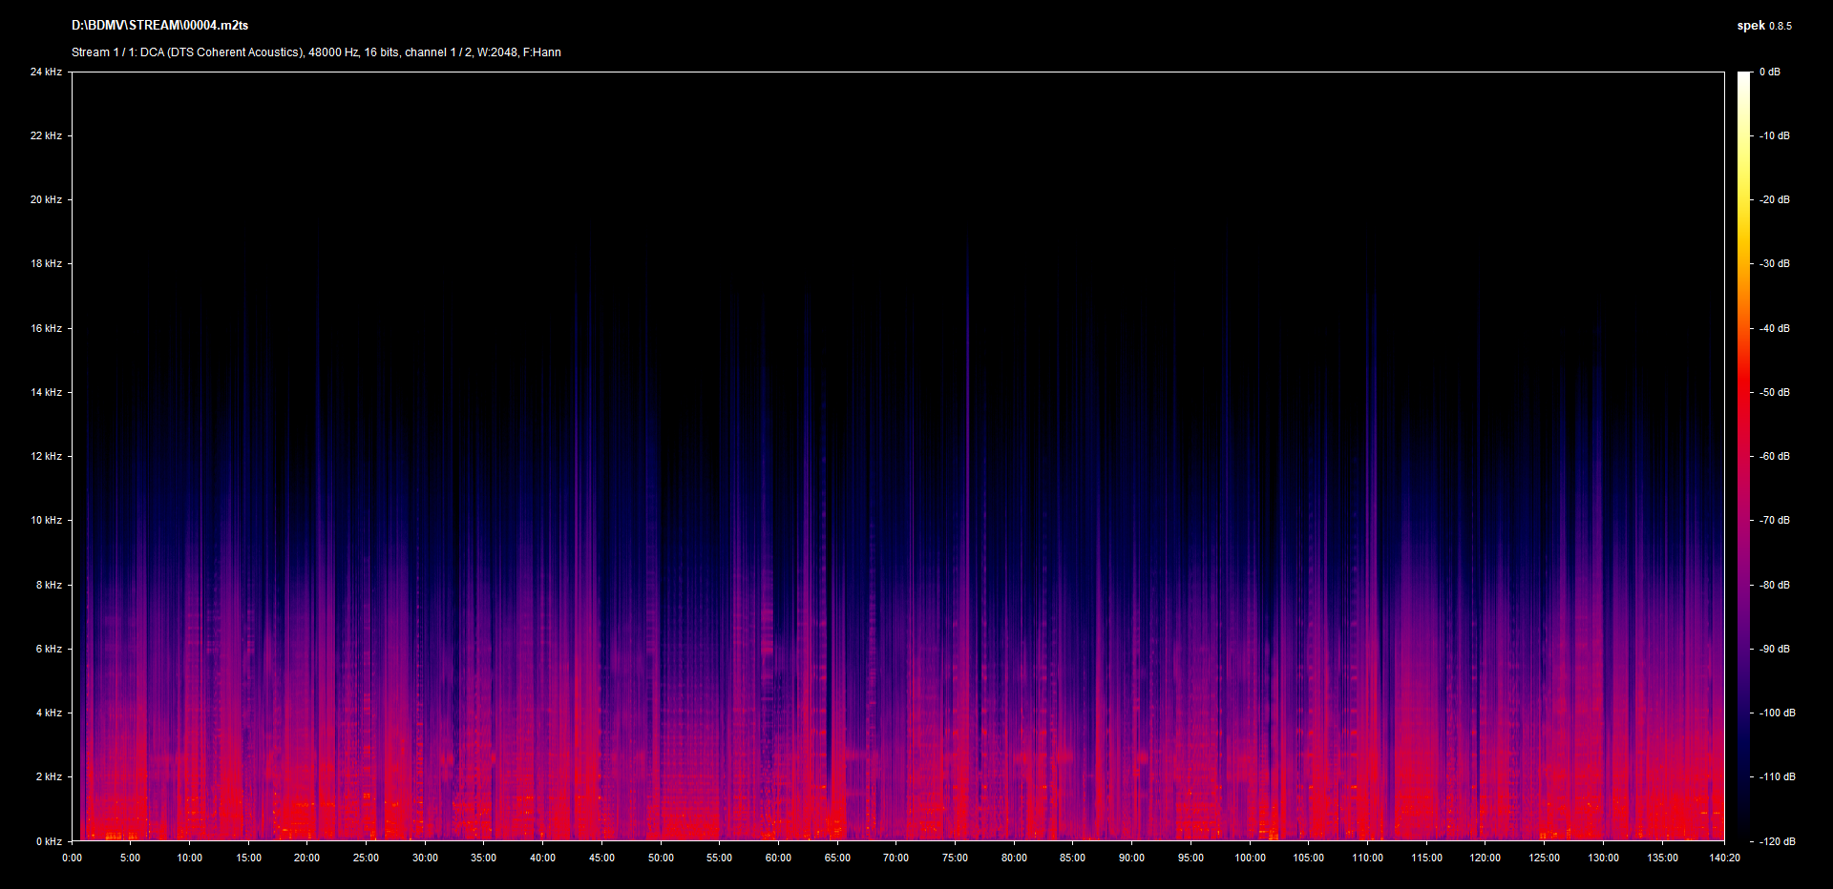Viewport: 1833px width, 889px height.
Task: Click the 0 kHz frequency axis label
Action: tap(49, 841)
